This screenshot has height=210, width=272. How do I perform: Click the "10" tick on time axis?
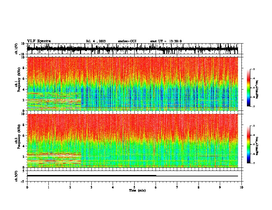point(241,187)
